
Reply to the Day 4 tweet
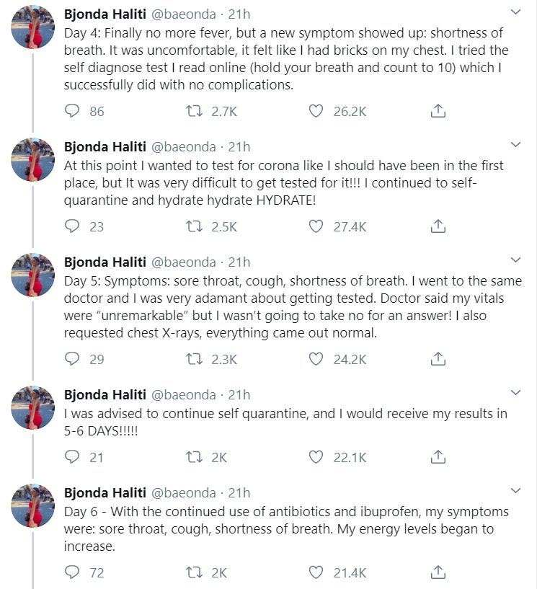pos(72,111)
